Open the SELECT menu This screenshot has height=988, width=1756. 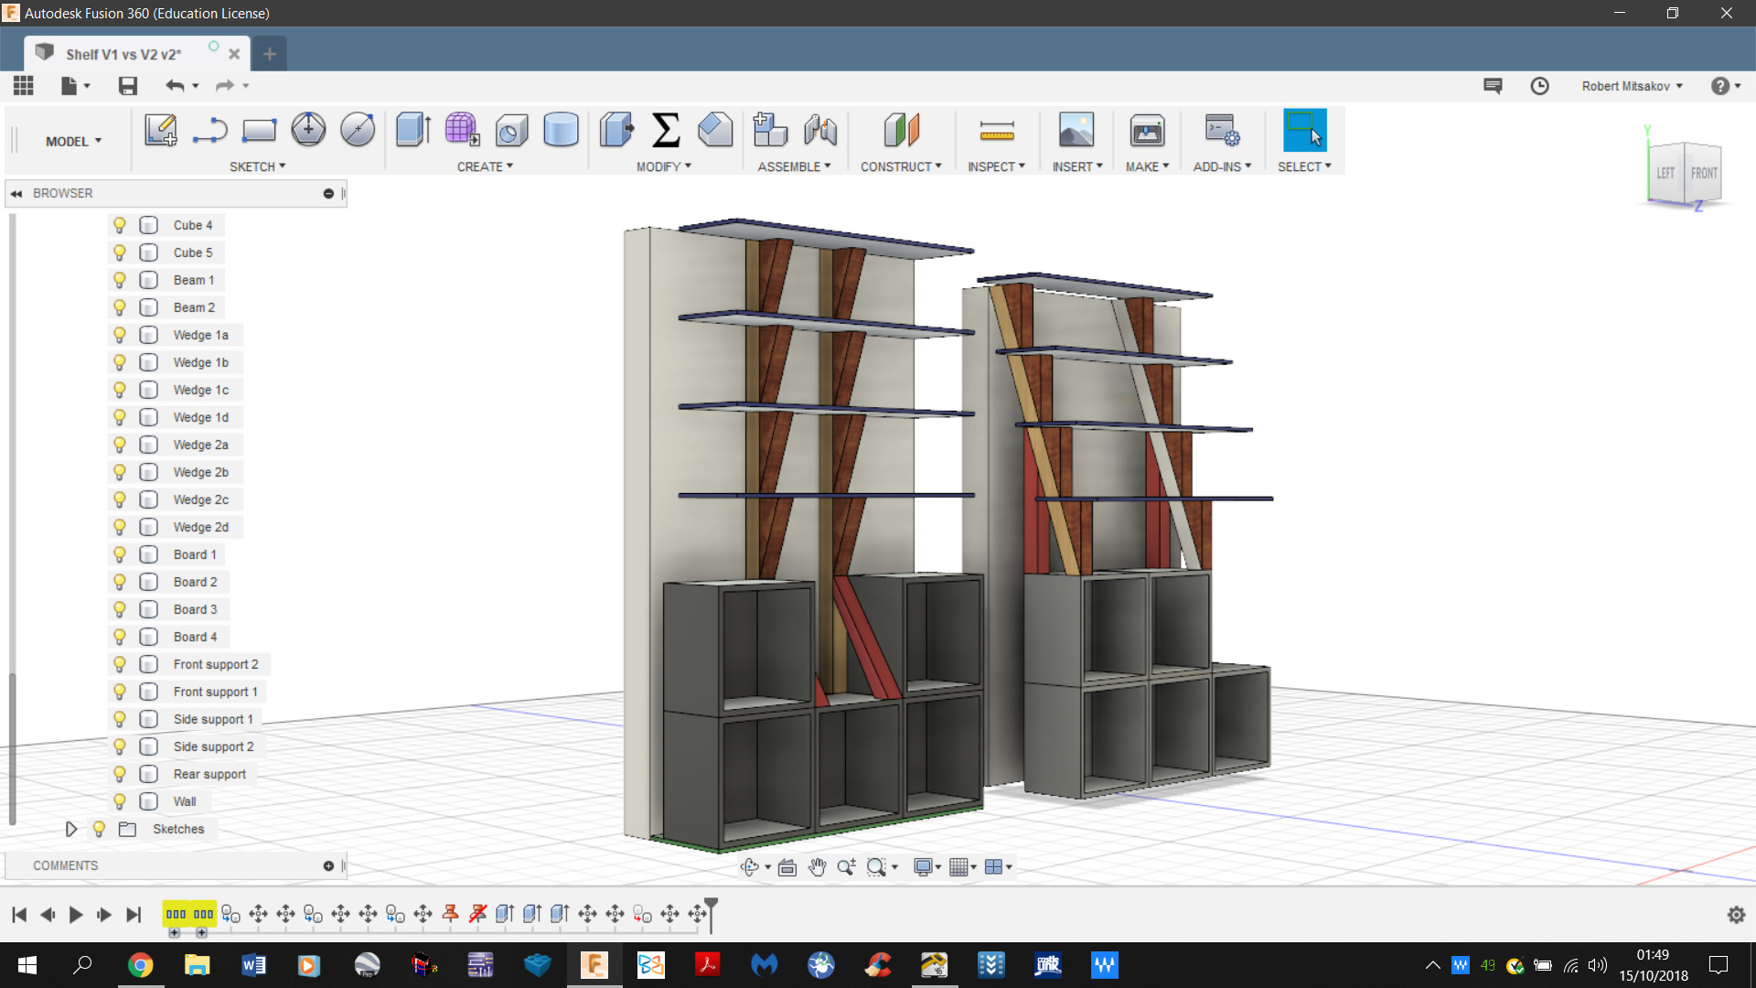click(1304, 166)
